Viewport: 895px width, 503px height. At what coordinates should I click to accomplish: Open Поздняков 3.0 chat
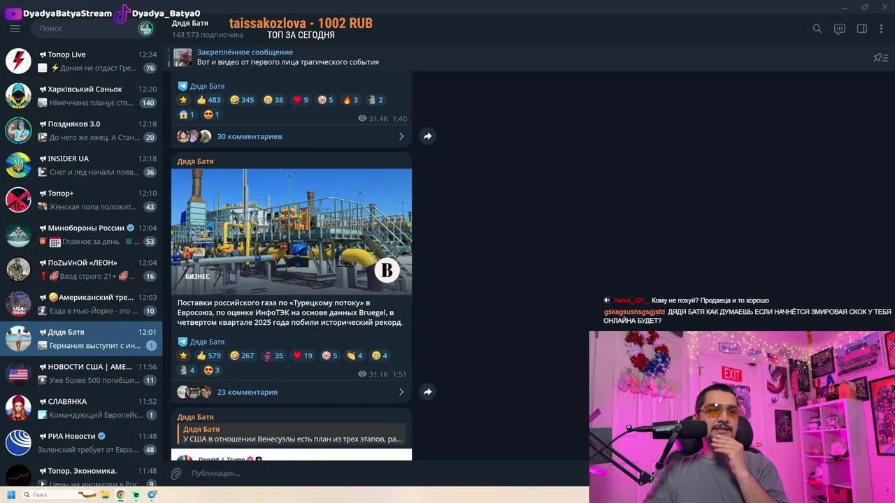tap(81, 131)
